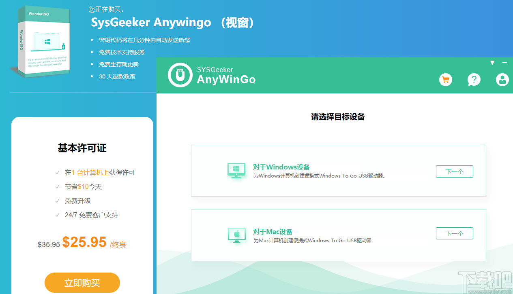The height and width of the screenshot is (294, 513).
Task: Click 下一个 for Windows devices
Action: point(454,171)
